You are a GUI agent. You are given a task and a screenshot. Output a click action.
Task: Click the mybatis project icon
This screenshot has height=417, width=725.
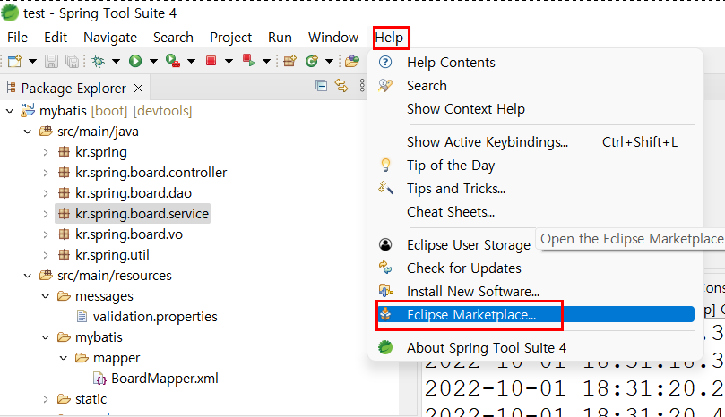(28, 110)
